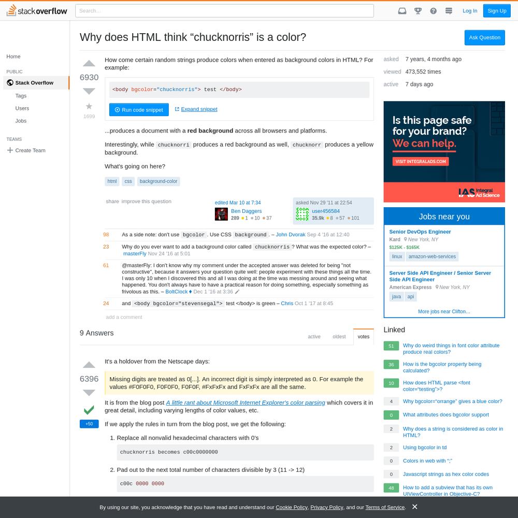The height and width of the screenshot is (518, 518).
Task: Open Jobs in the sidebar
Action: point(21,121)
